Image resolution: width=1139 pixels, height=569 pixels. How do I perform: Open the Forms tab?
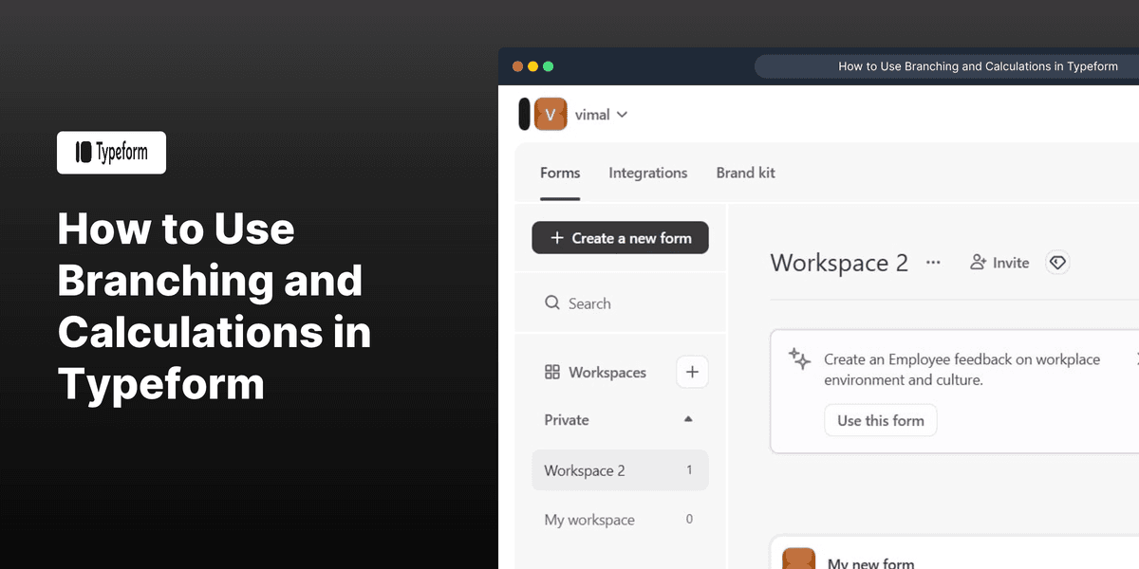560,173
